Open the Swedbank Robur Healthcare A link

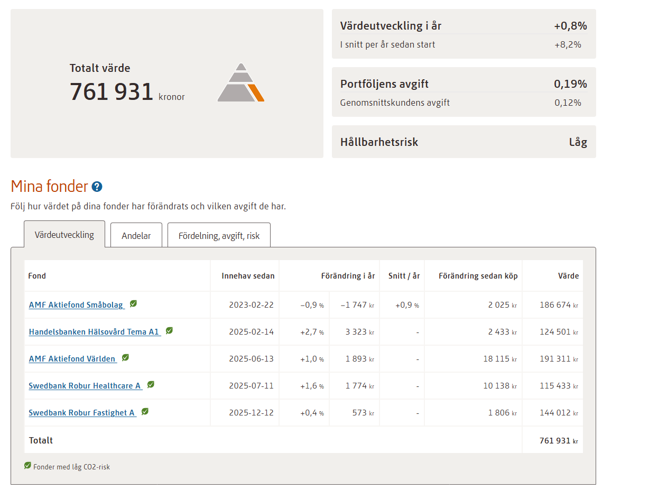coord(85,386)
